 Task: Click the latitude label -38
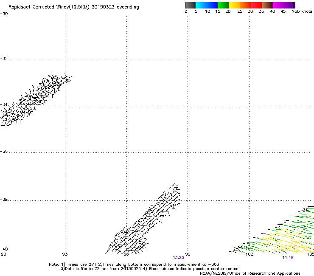pos(4,200)
